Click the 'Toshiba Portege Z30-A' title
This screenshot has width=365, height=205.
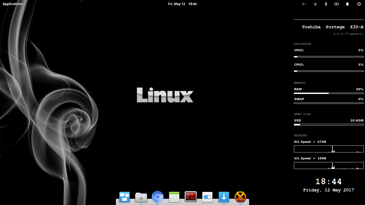tap(333, 27)
